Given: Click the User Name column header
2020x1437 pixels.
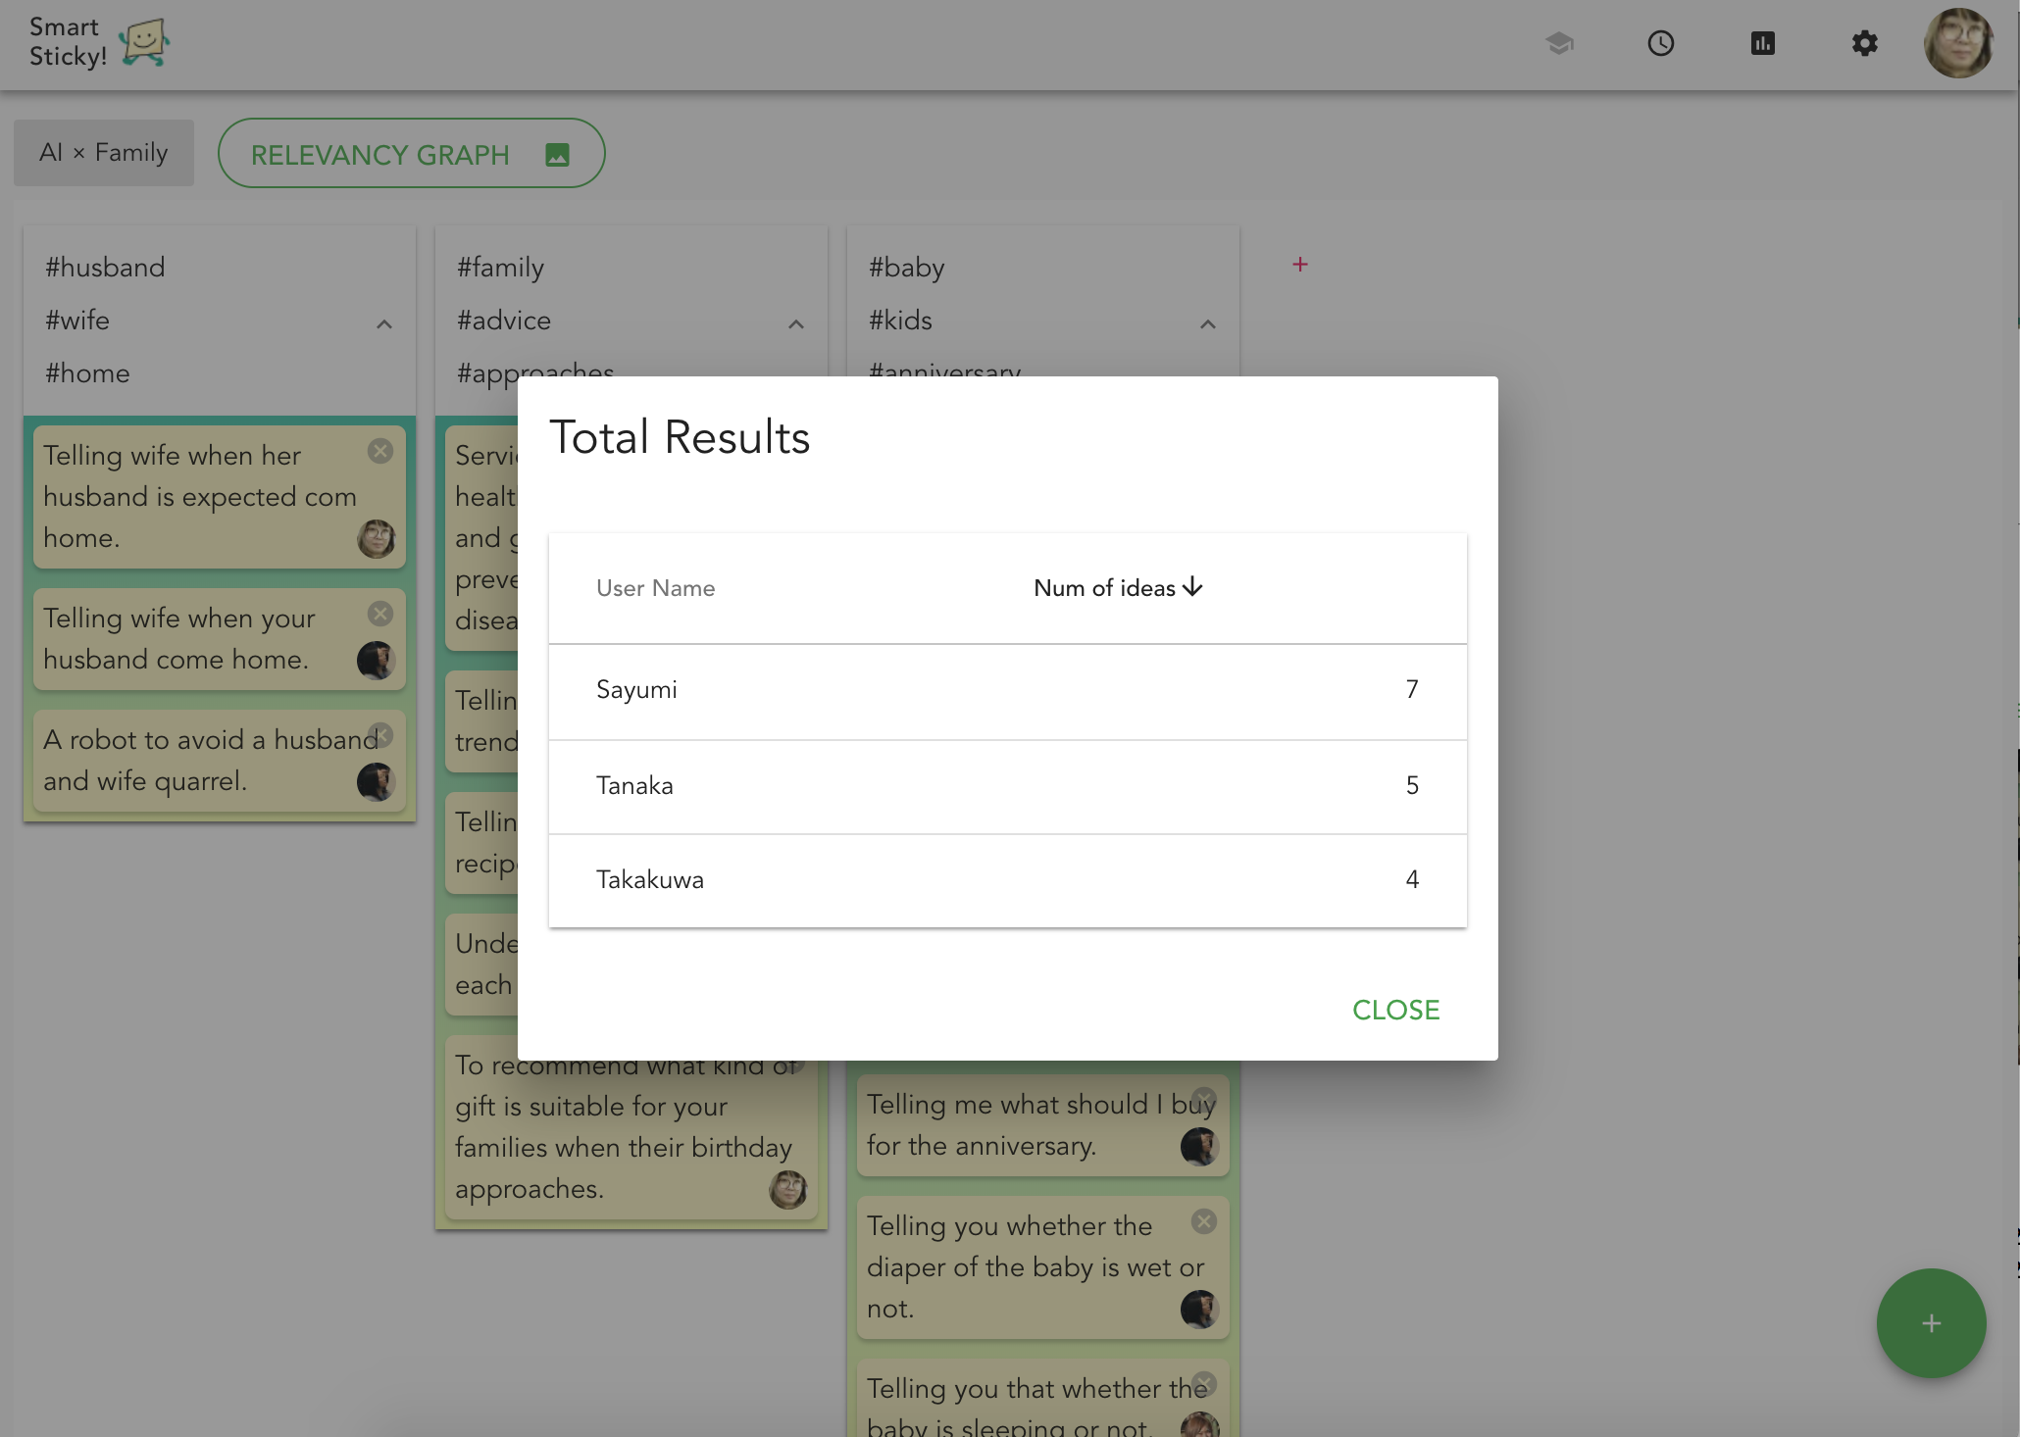Looking at the screenshot, I should pos(655,588).
